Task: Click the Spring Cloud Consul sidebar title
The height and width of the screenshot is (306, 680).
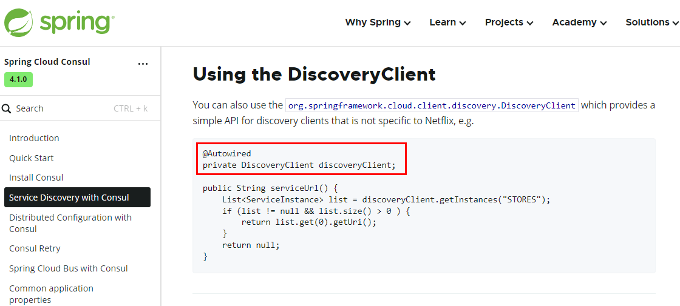Action: click(x=47, y=62)
